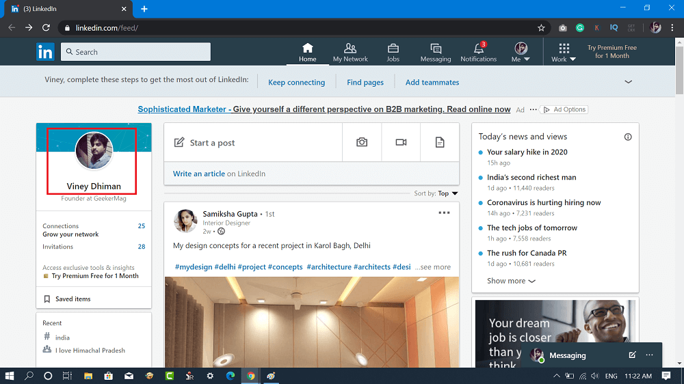This screenshot has height=384, width=684.
Task: Click the #architecture hashtag
Action: (x=329, y=266)
